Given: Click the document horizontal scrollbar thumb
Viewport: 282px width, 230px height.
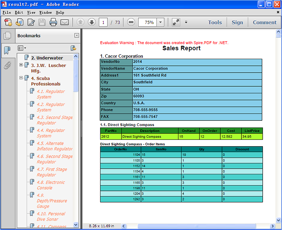Looking at the screenshot, I should tap(197, 226).
